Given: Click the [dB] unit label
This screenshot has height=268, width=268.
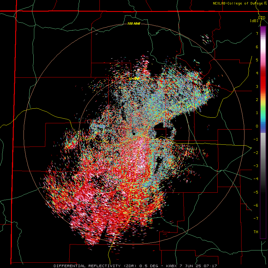Looking at the screenshot, I should point(254,21).
